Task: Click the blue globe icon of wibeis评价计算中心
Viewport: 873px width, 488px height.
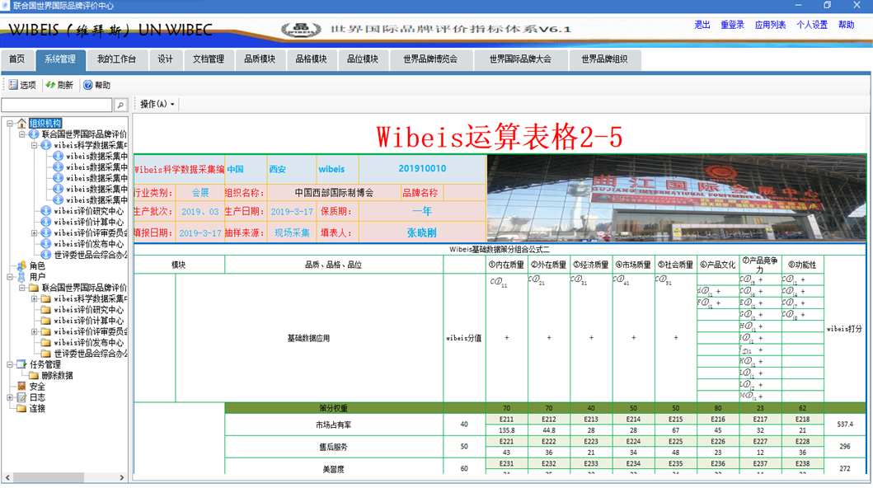Action: (x=46, y=222)
